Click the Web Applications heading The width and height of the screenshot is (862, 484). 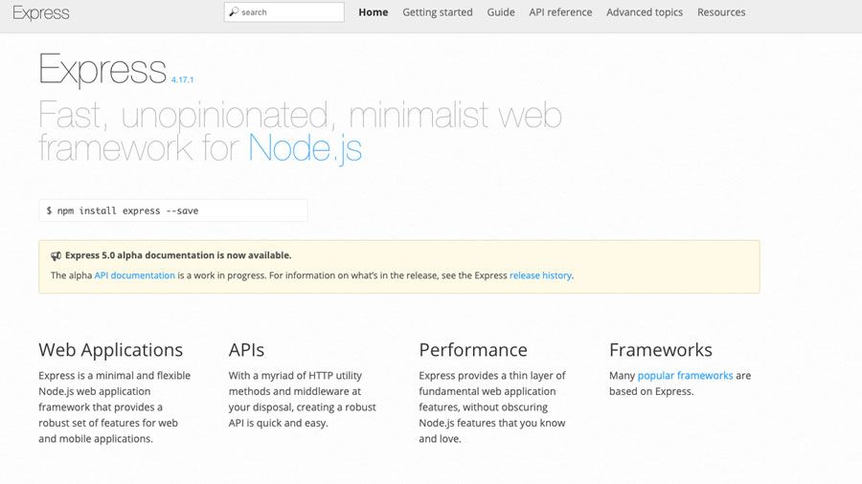coord(110,350)
